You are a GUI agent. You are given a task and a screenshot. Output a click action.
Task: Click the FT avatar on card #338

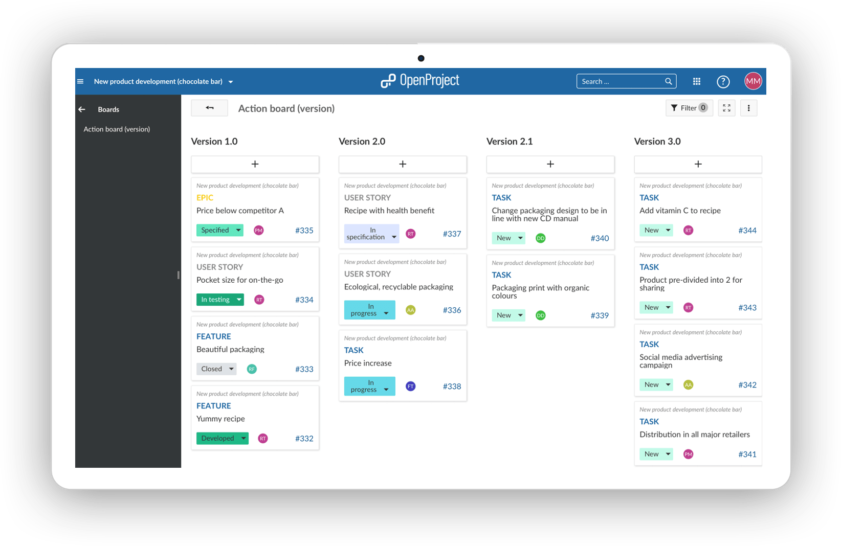point(411,386)
